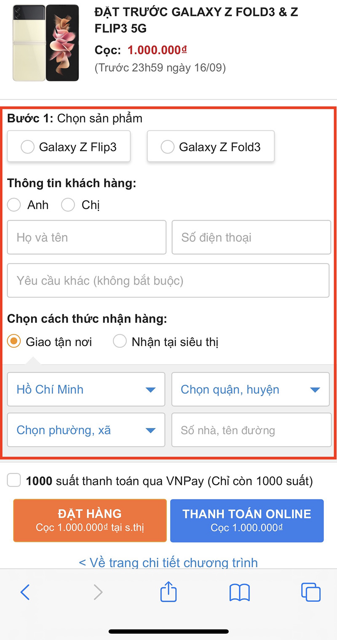
Task: Open Về trang chi tiết chương trình link
Action: pos(168,563)
